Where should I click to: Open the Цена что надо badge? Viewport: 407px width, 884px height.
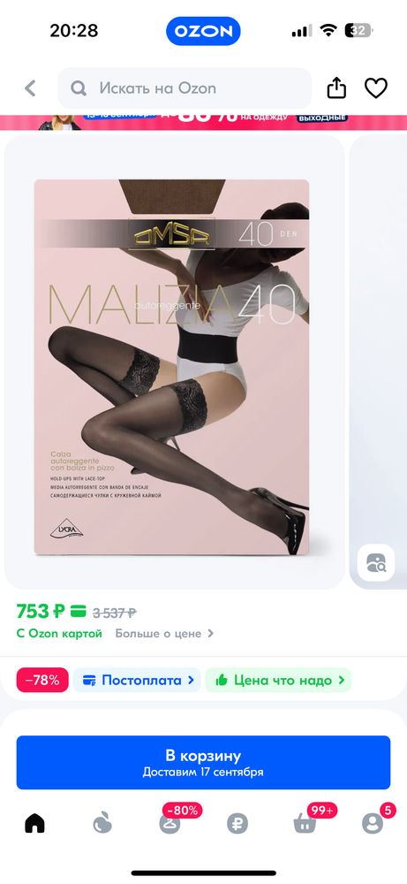[x=277, y=680]
